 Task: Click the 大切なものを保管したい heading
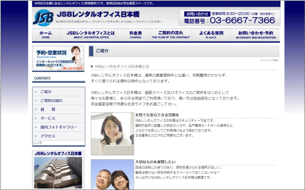(155, 162)
